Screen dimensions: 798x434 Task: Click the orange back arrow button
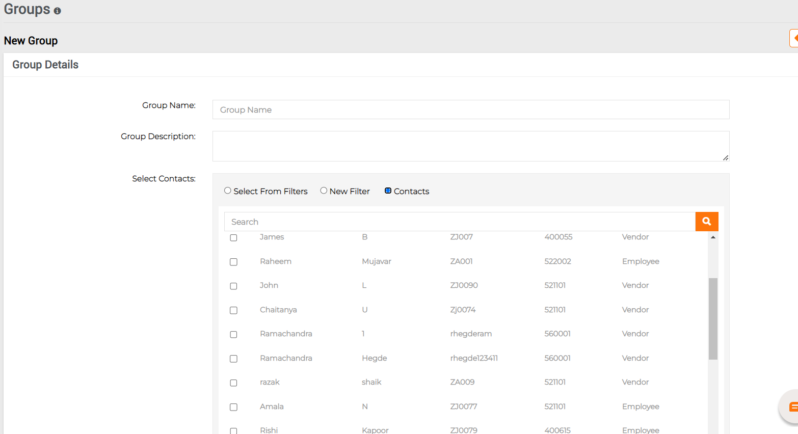click(794, 38)
